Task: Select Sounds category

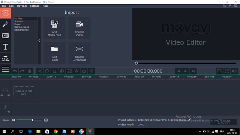Action: pos(18,21)
